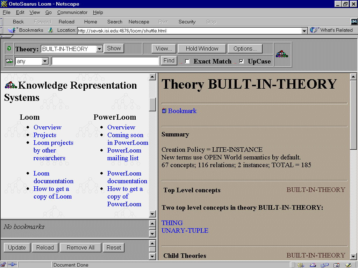Open the 'any' search type dropdown
This screenshot has width=358, height=268.
(45, 61)
